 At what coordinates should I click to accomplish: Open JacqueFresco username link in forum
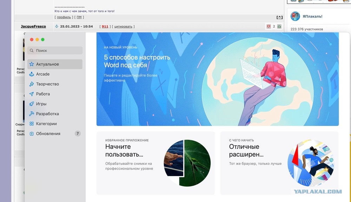tap(33, 26)
